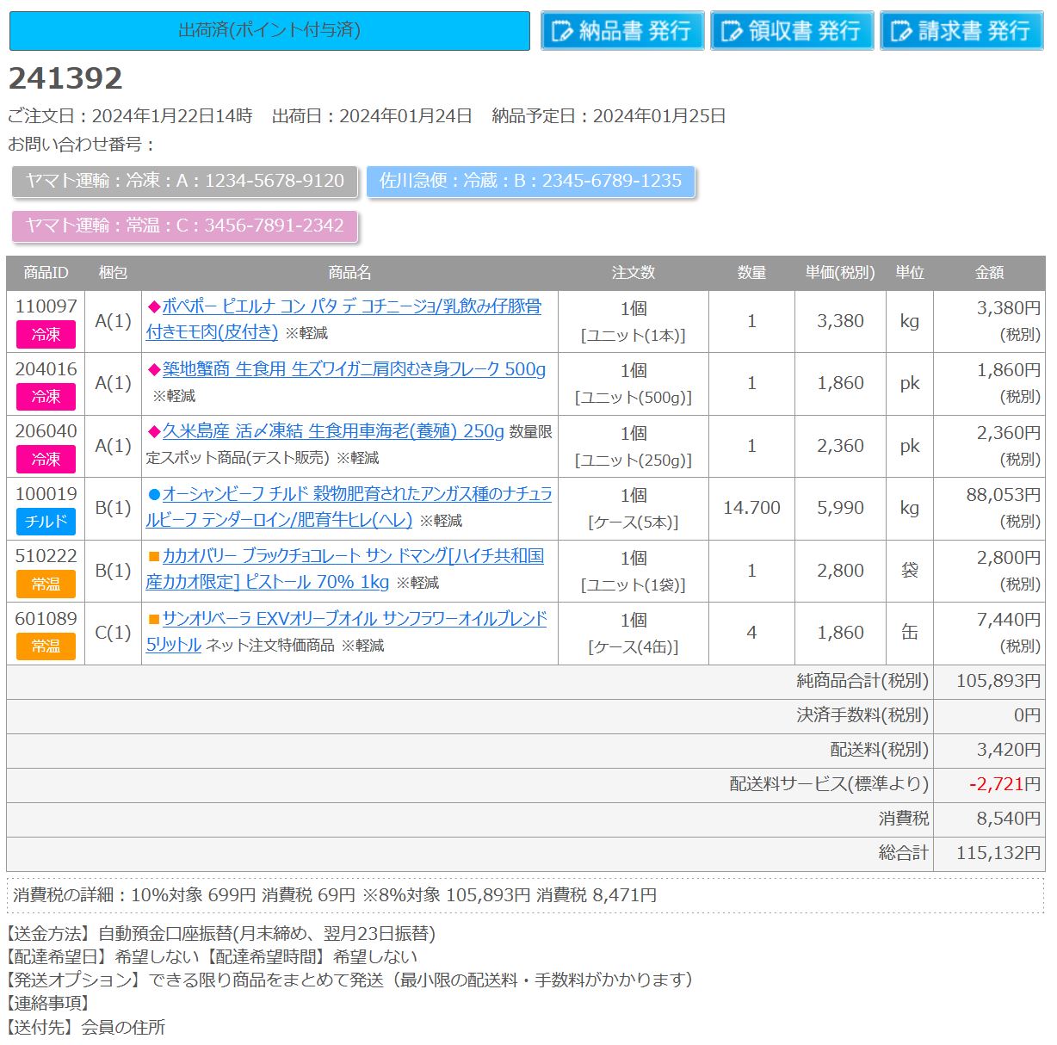Click the orange square before サンオリベーラ item

pyautogui.click(x=155, y=618)
